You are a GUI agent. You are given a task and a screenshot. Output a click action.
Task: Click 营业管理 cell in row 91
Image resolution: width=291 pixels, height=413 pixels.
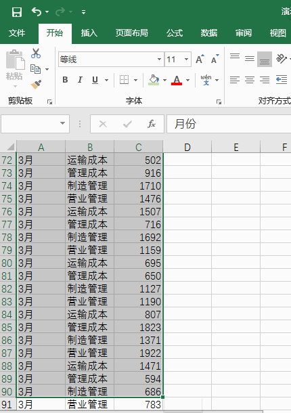coord(89,404)
